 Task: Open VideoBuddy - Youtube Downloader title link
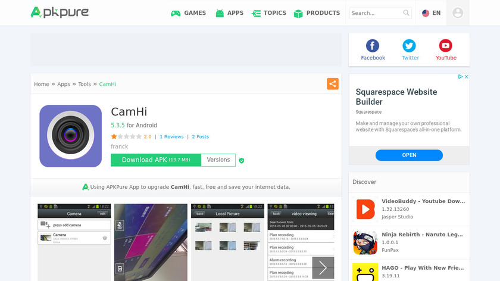[423, 201]
